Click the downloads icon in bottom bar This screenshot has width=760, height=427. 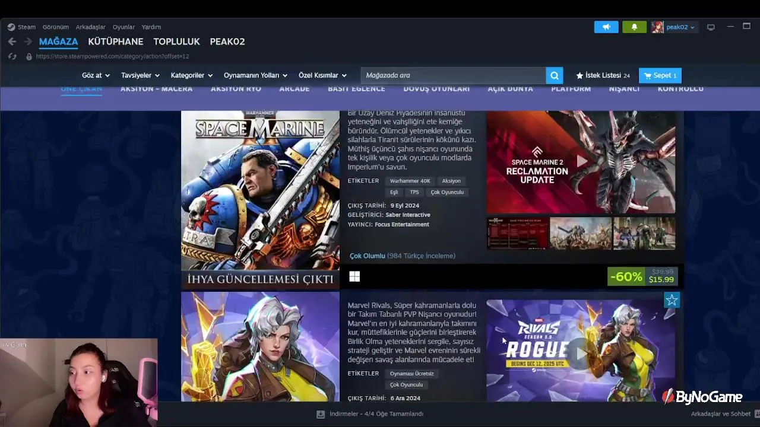(321, 414)
